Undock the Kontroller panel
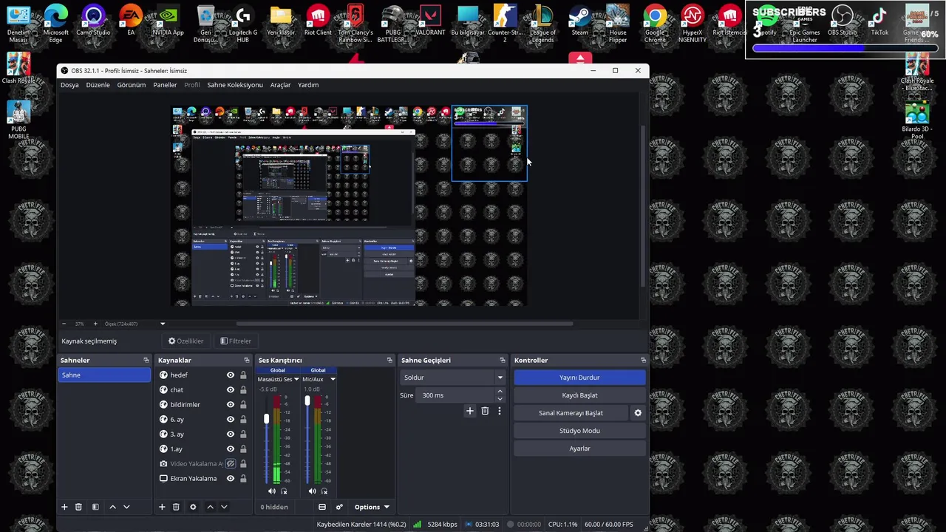The image size is (946, 532). (643, 360)
